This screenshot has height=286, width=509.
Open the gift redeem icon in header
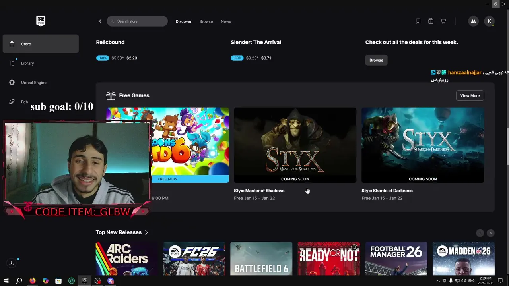pos(431,21)
